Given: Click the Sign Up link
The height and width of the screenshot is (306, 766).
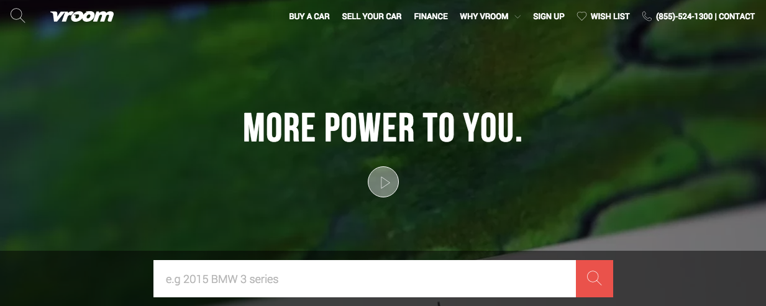Looking at the screenshot, I should pos(549,16).
